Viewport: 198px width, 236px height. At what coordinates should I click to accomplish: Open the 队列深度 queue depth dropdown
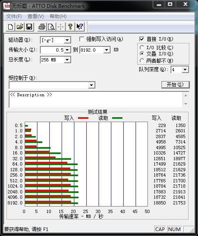185,70
